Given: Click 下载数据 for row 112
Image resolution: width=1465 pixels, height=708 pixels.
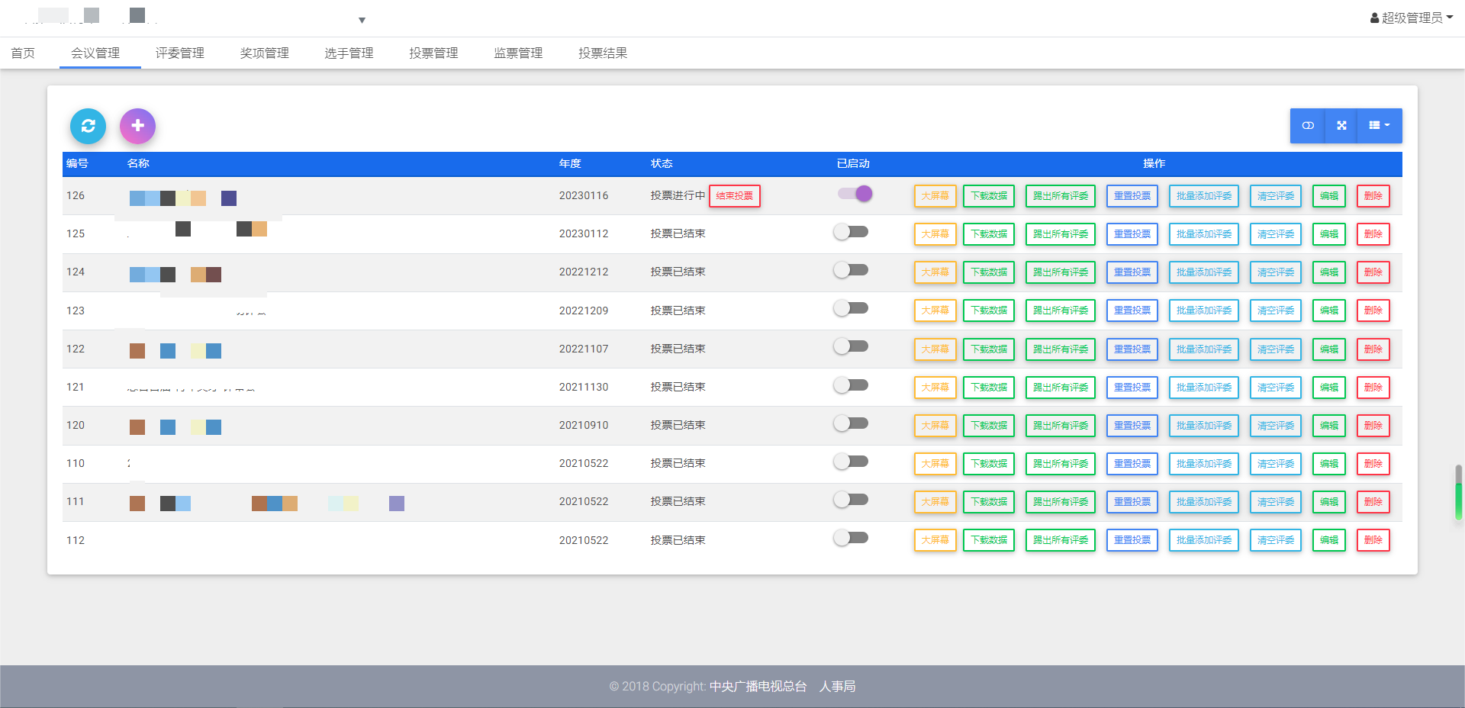Looking at the screenshot, I should (x=989, y=540).
